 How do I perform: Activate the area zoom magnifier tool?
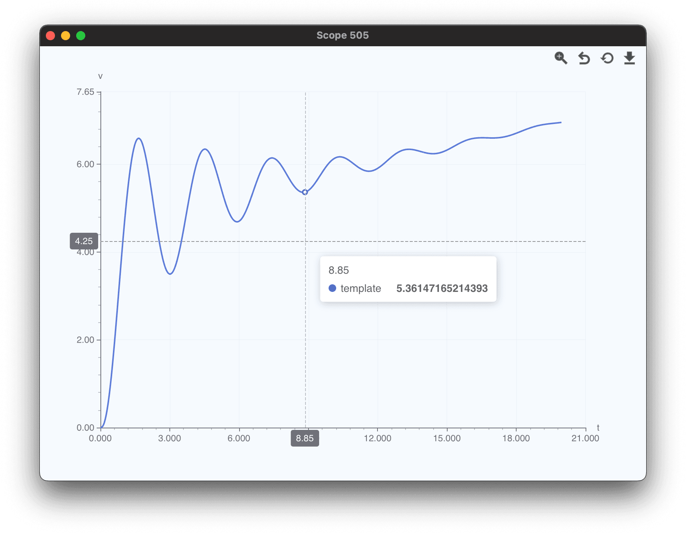[561, 58]
